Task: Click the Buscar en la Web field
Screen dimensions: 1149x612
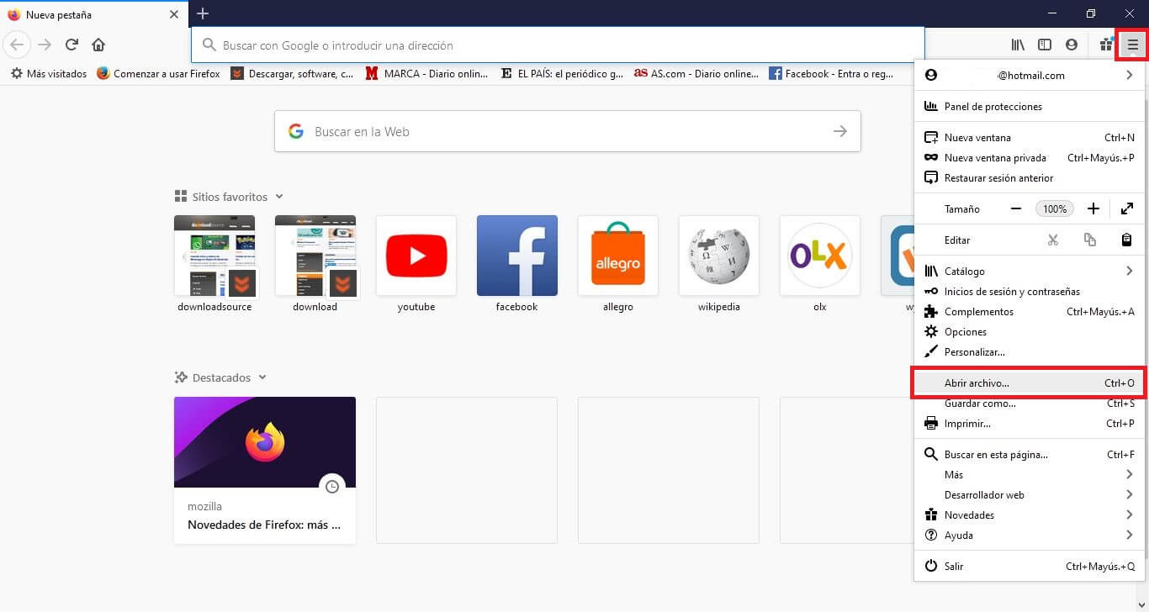Action: point(568,131)
